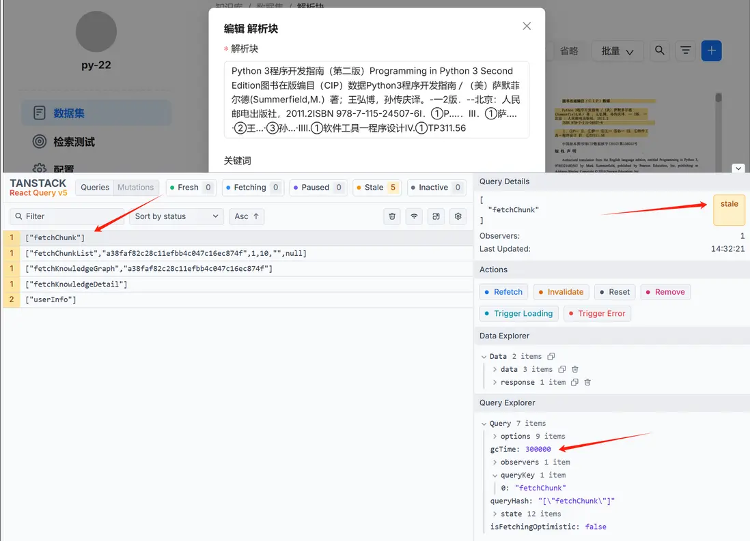Click the Last Updated time 14:32:21
Image resolution: width=750 pixels, height=541 pixels.
click(x=727, y=249)
